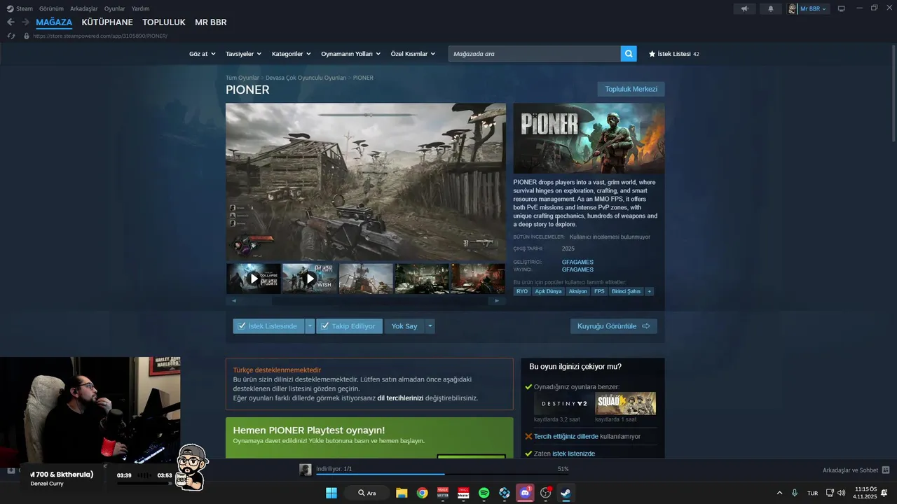Play the COLLAPSE trailer thumbnail
897x504 pixels.
254,279
